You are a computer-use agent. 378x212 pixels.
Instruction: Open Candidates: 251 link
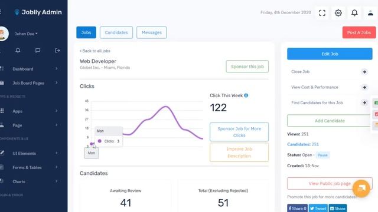click(x=303, y=144)
